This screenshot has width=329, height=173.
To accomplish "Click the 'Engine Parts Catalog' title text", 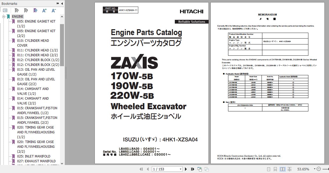I will 146,33.
